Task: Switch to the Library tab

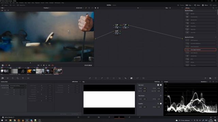Action: tap(187, 8)
